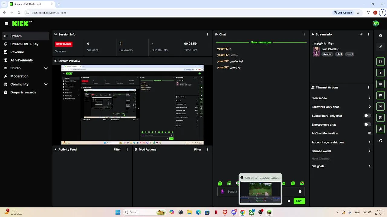Click the Host Channel option
Screen dimensions: 387x217
click(321, 159)
